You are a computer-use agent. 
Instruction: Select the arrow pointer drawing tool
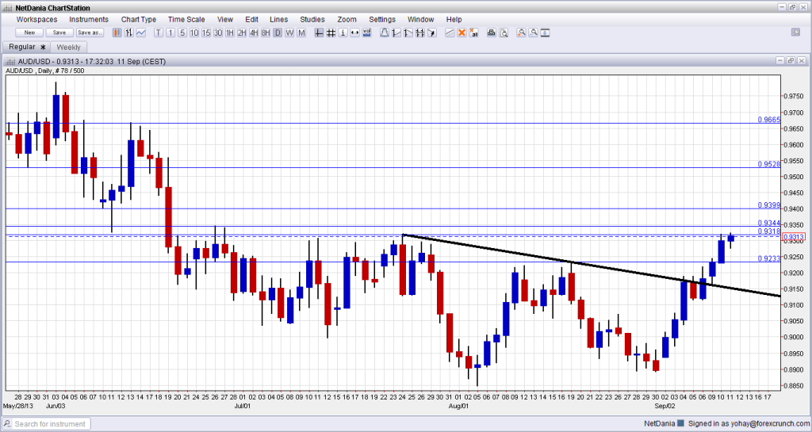tap(432, 32)
